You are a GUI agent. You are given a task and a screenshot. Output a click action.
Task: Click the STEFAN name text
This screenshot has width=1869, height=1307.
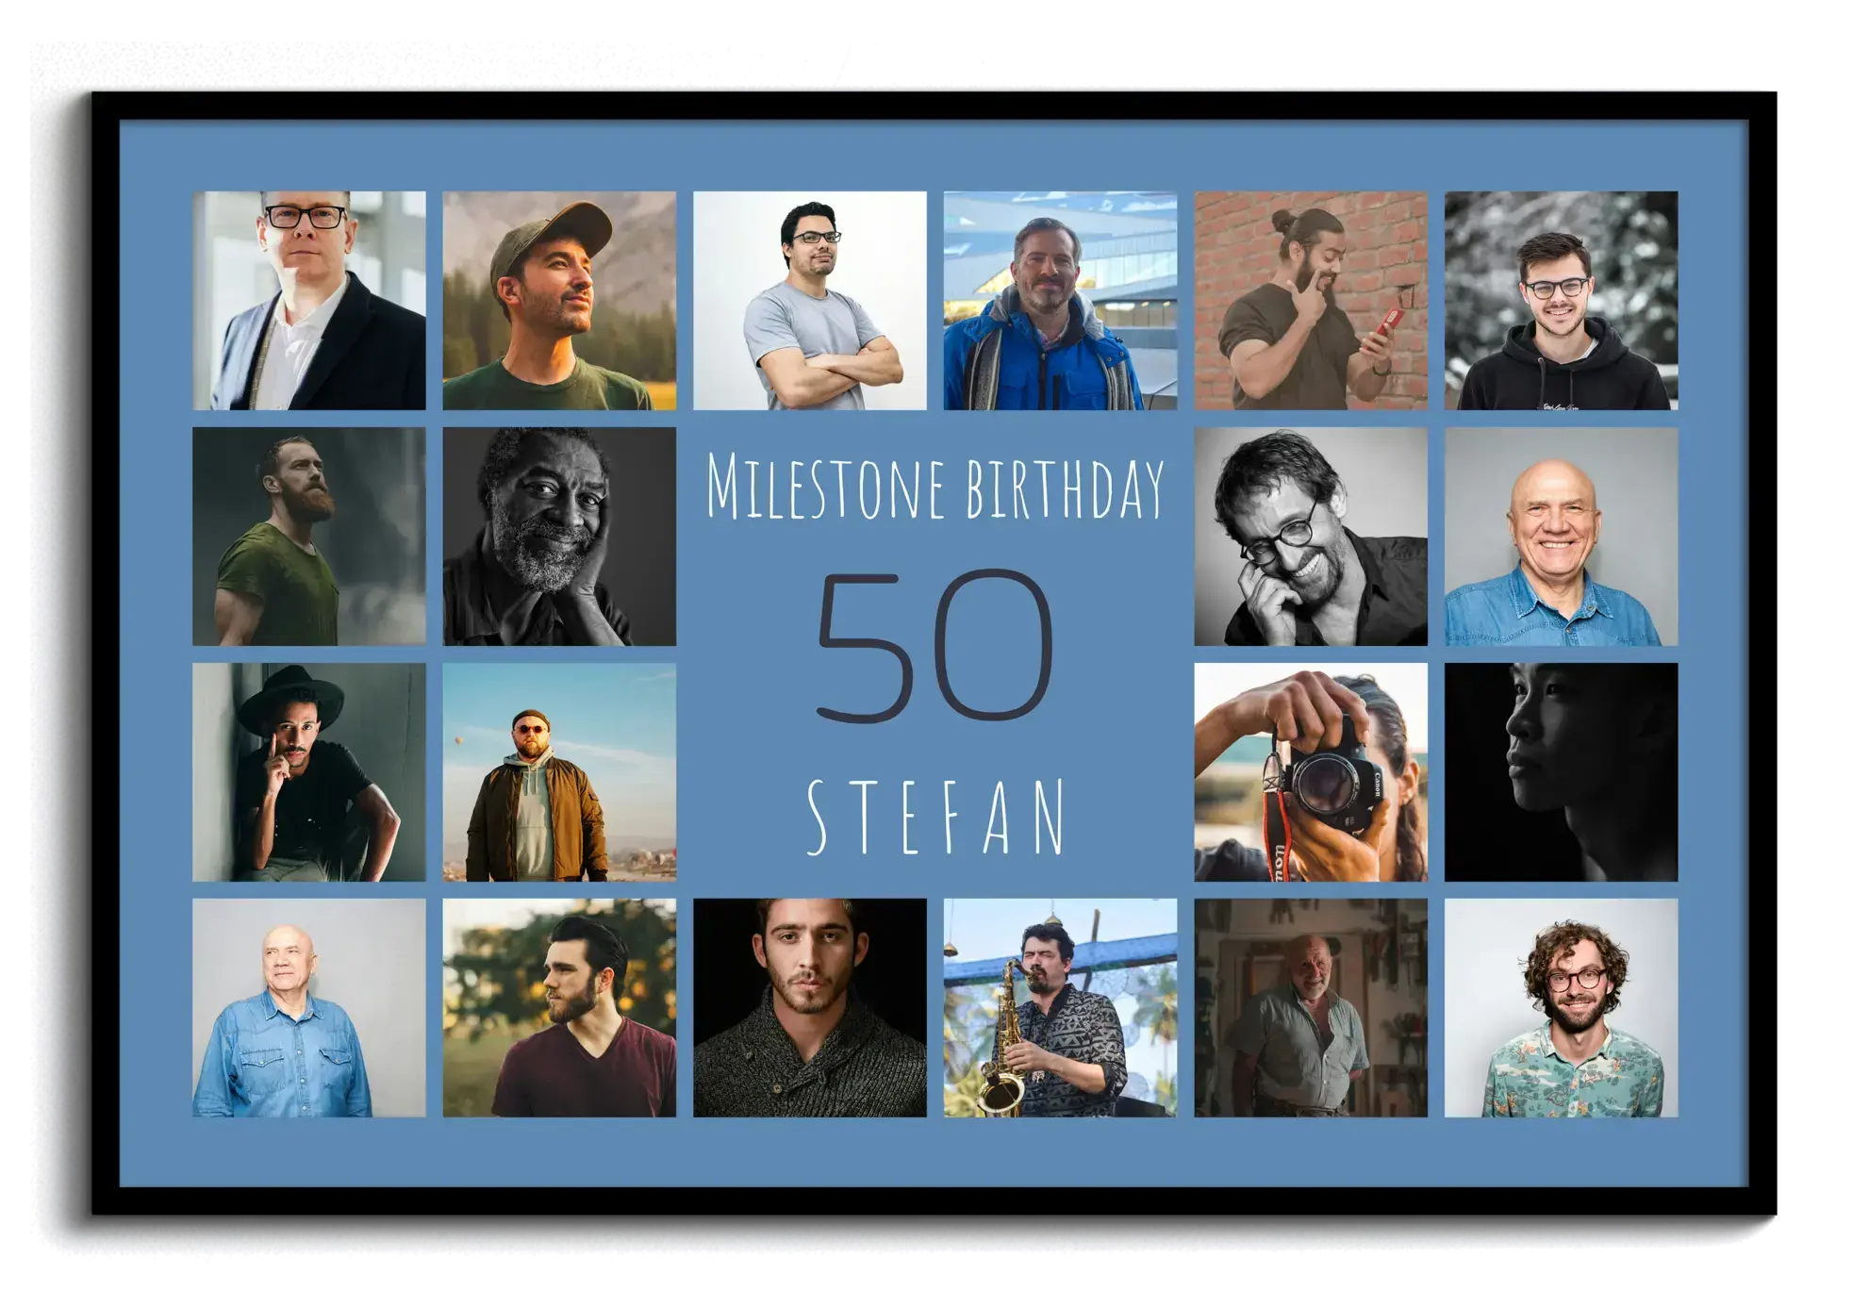pos(934,817)
